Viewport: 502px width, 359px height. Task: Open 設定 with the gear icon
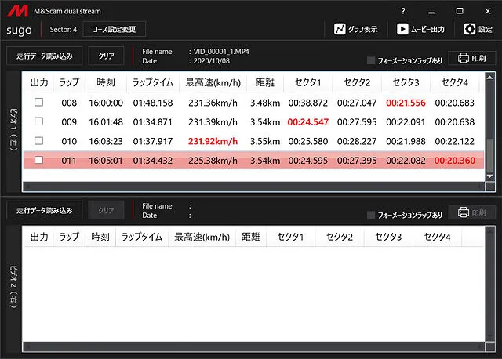[x=470, y=29]
